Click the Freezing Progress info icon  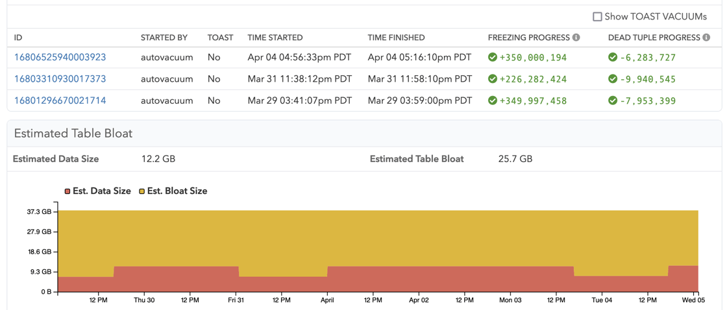(576, 38)
